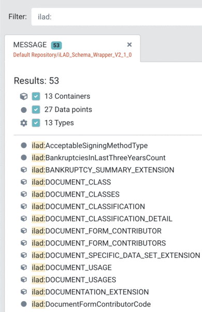Disable the 13 Types checkbox
Viewport: 202px width, 312px height.
(36, 123)
